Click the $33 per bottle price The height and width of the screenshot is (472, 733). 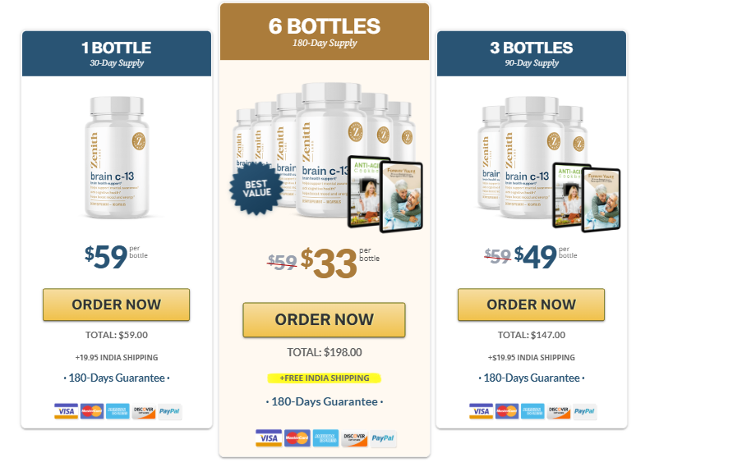[340, 263]
